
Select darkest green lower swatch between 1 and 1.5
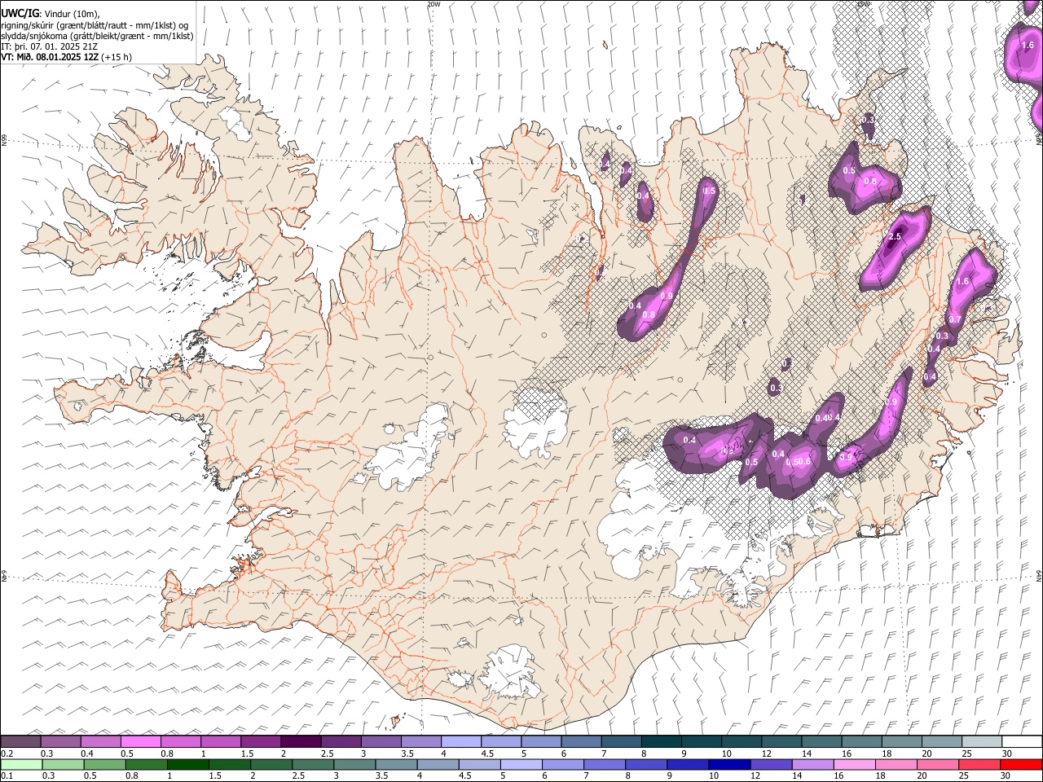pos(187,764)
